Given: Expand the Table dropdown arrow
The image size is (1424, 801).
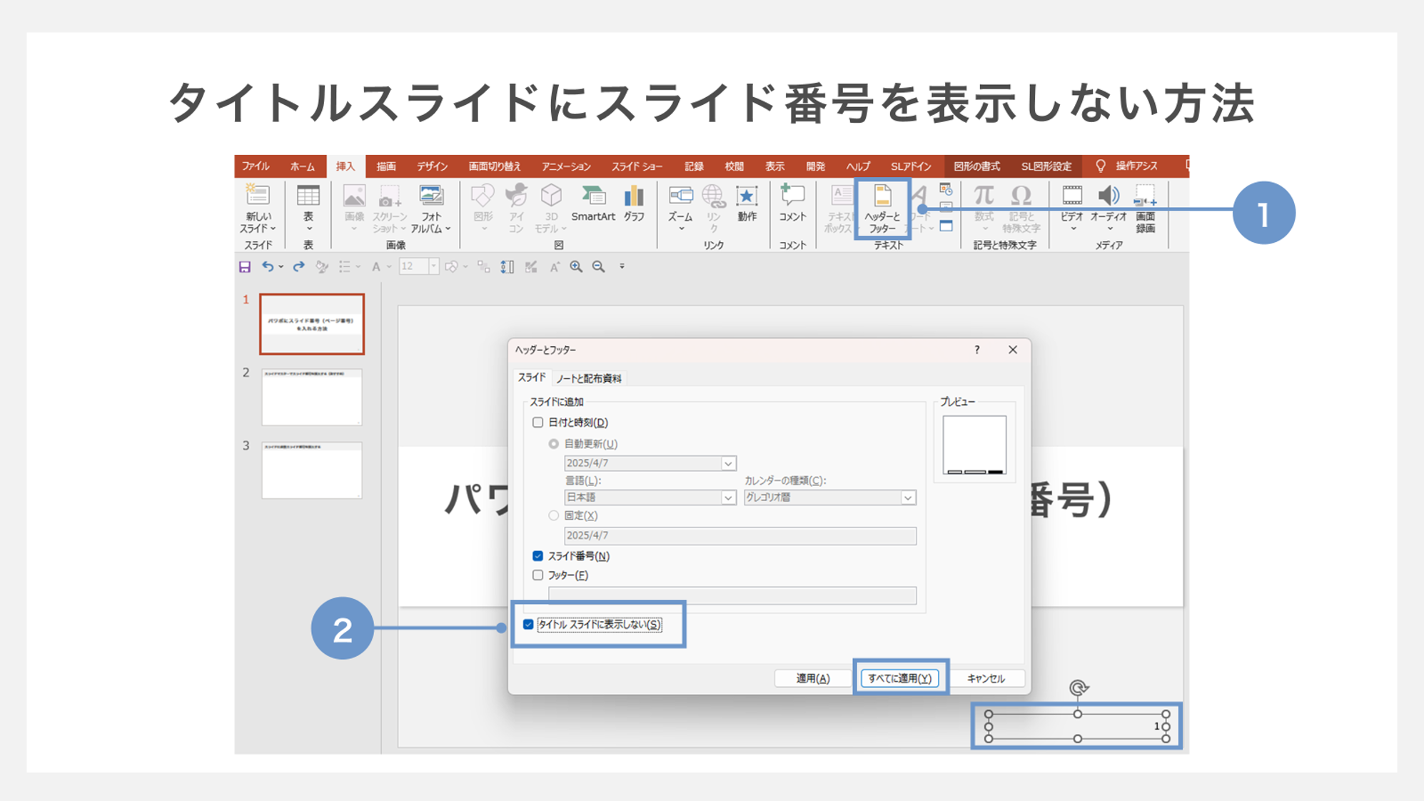Looking at the screenshot, I should click(309, 229).
